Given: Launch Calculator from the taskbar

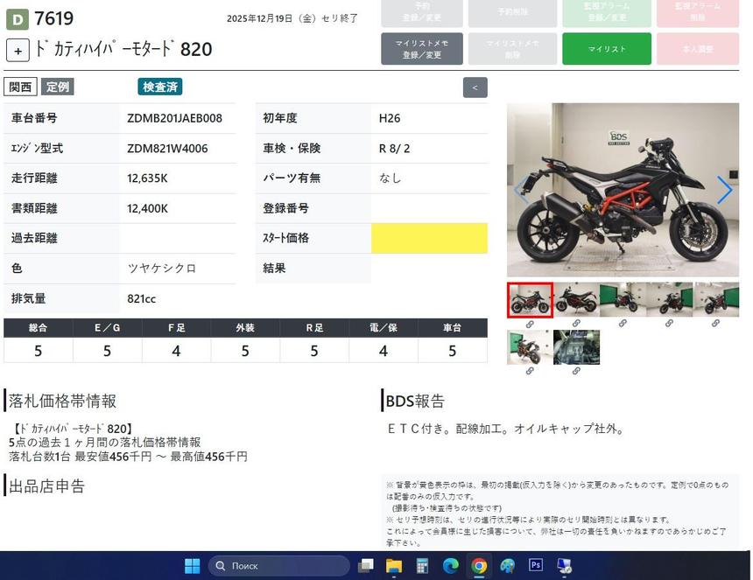Looking at the screenshot, I should tap(422, 566).
